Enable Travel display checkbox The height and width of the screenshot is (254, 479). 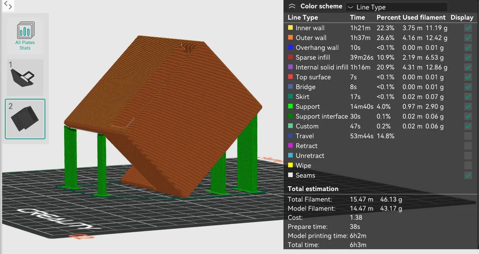(468, 136)
